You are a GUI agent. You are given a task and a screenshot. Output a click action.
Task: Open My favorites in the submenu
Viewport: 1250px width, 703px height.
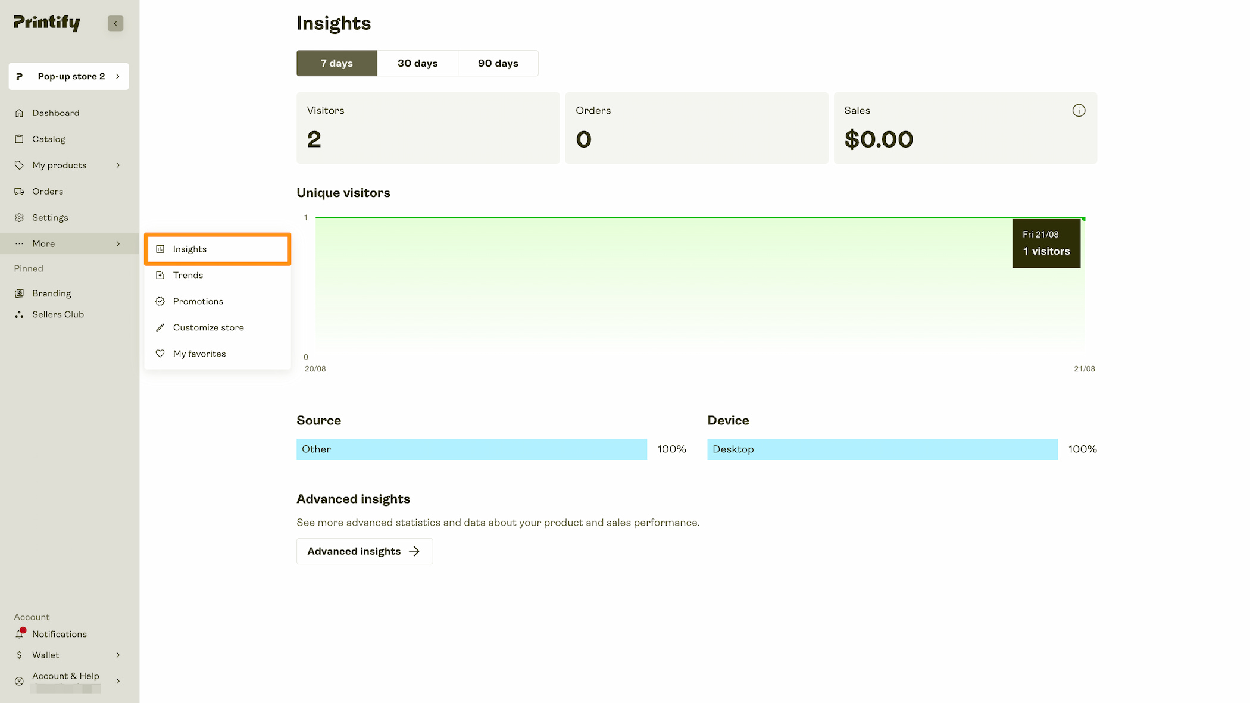coord(218,354)
